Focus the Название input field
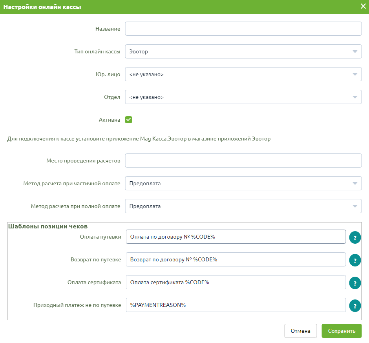The width and height of the screenshot is (369, 343). pyautogui.click(x=243, y=29)
